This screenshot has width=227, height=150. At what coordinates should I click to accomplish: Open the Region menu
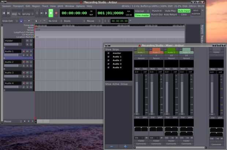click(x=36, y=6)
